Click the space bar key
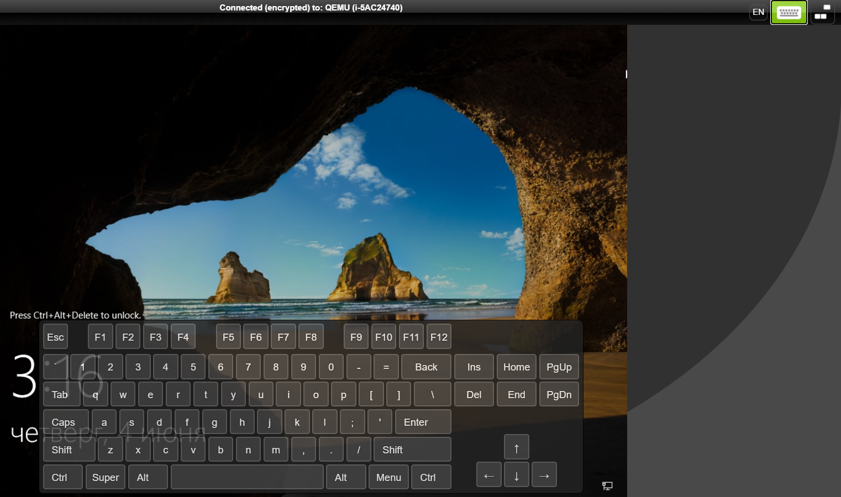 pyautogui.click(x=247, y=477)
